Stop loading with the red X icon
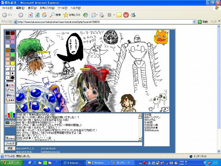Image resolution: width=221 pixels, height=166 pixels. pyautogui.click(x=30, y=15)
